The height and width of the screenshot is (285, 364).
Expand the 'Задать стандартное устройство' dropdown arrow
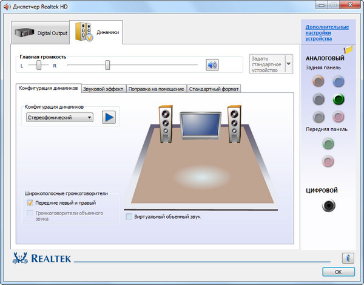288,63
